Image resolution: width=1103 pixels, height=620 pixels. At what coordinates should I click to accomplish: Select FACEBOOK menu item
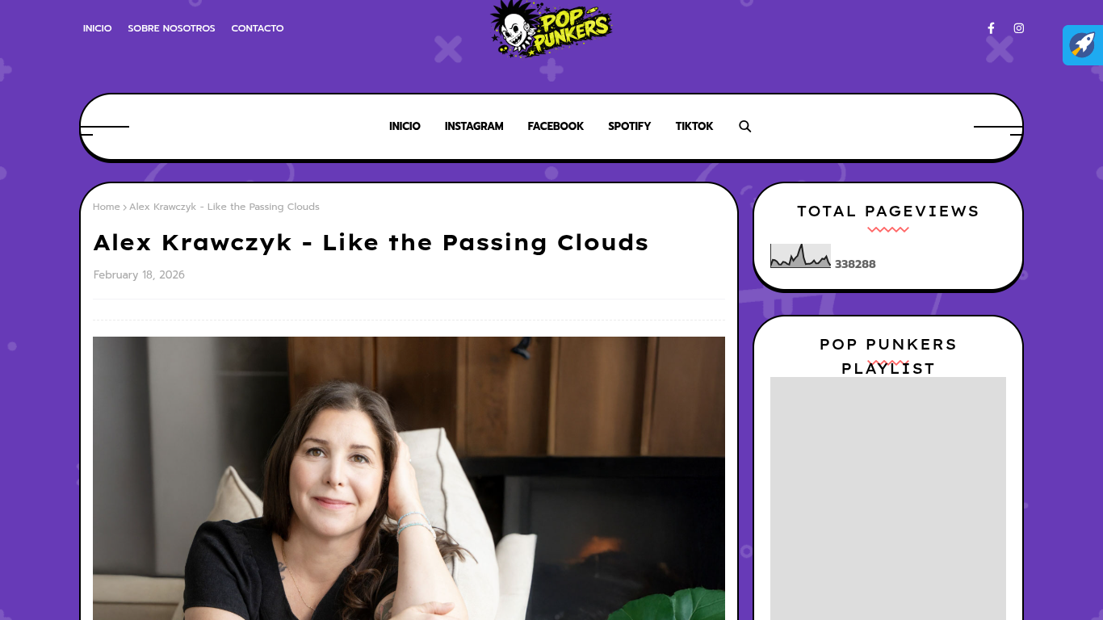tap(556, 126)
